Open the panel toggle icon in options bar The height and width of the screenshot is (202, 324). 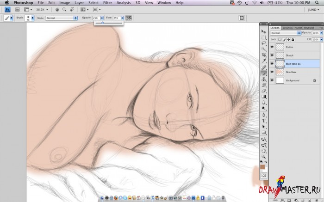[242, 18]
